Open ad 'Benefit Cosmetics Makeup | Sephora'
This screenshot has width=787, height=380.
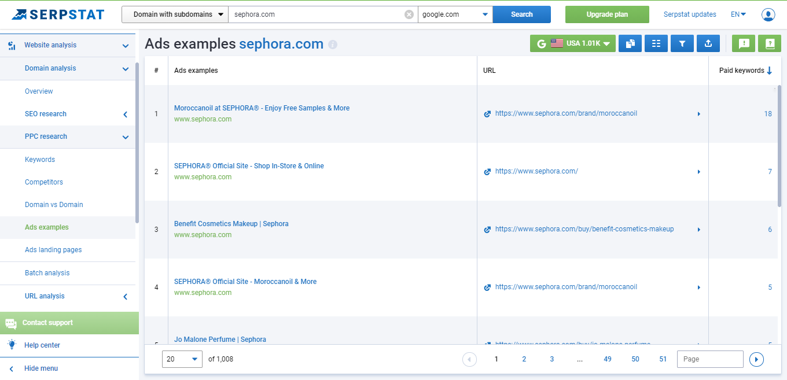(231, 224)
